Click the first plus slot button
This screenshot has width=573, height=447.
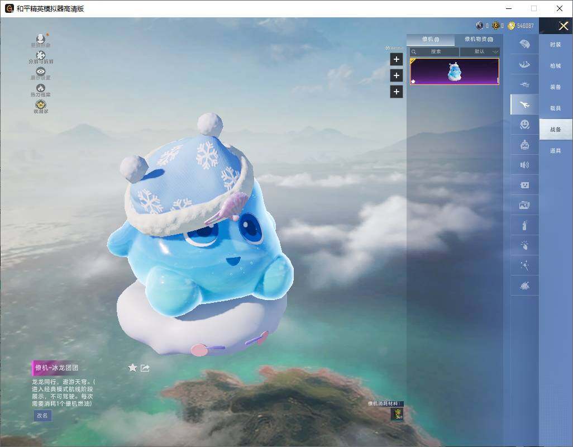click(397, 59)
